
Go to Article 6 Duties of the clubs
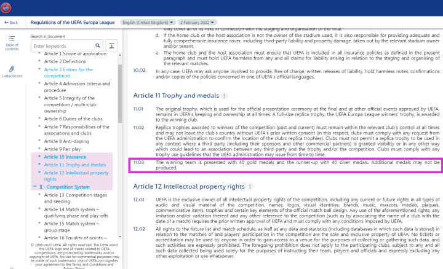click(73, 119)
